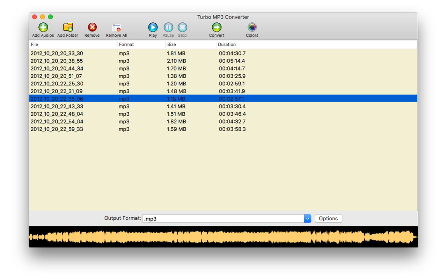This screenshot has width=447, height=279.
Task: Start conversion with the Convert icon
Action: coord(217,28)
